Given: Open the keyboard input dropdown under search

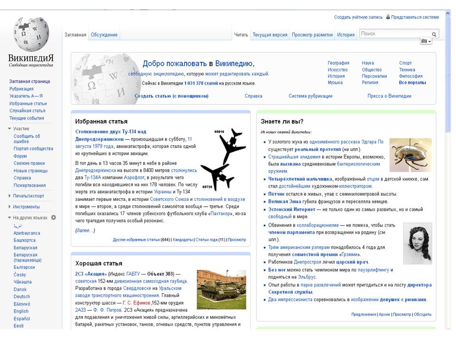Looking at the screenshot, I should (426, 41).
